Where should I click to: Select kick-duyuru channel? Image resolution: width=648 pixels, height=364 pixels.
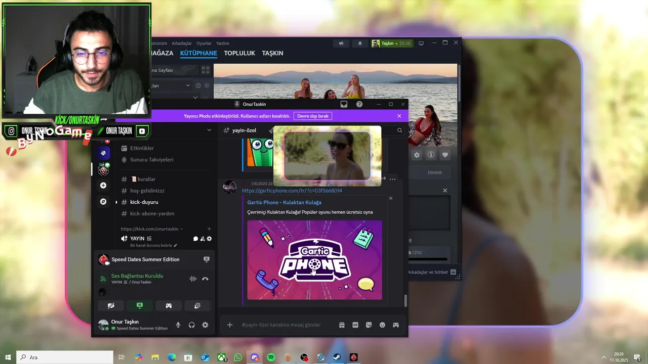[144, 202]
